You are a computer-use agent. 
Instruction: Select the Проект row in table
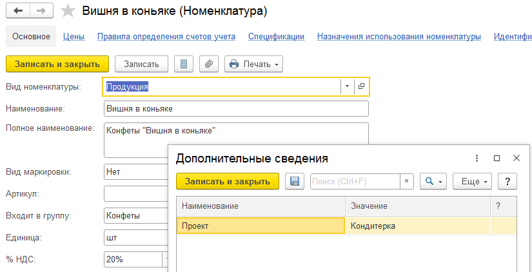pyautogui.click(x=260, y=226)
